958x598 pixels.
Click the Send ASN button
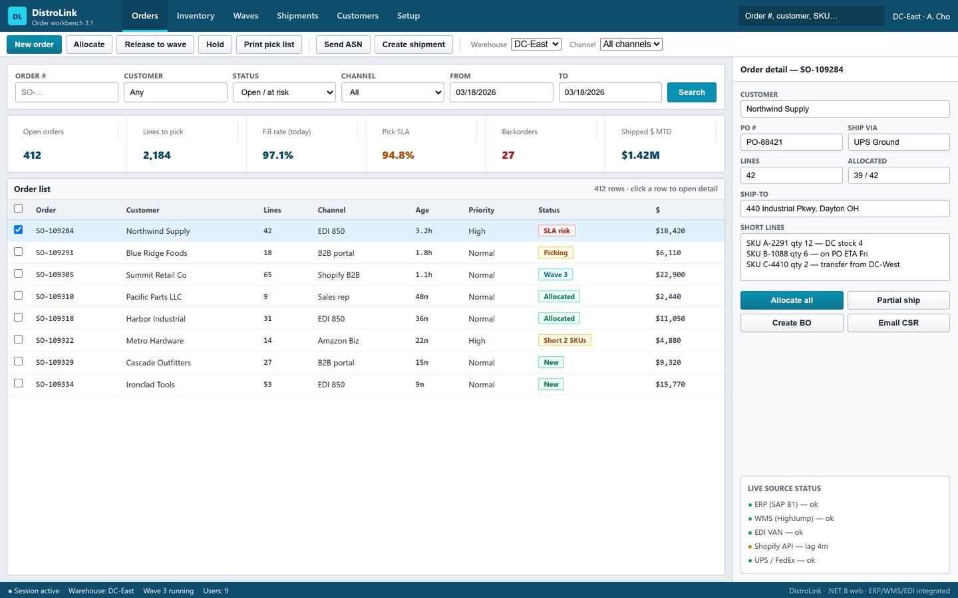pos(343,45)
